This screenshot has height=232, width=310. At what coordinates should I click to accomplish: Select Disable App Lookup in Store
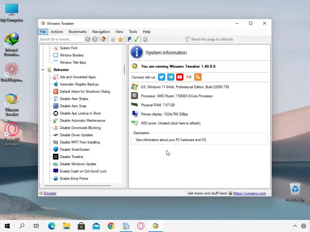(x=80, y=113)
